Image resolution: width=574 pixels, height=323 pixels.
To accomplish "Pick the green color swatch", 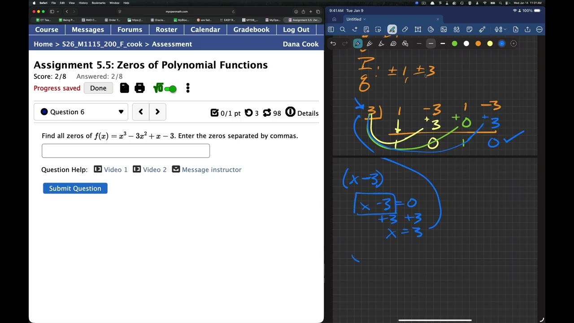I will pos(454,44).
